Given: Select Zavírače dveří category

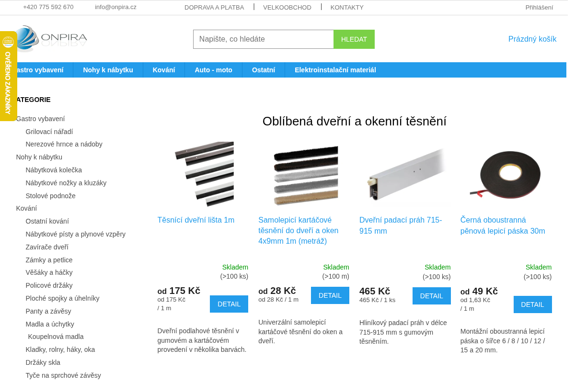Looking at the screenshot, I should point(47,247).
